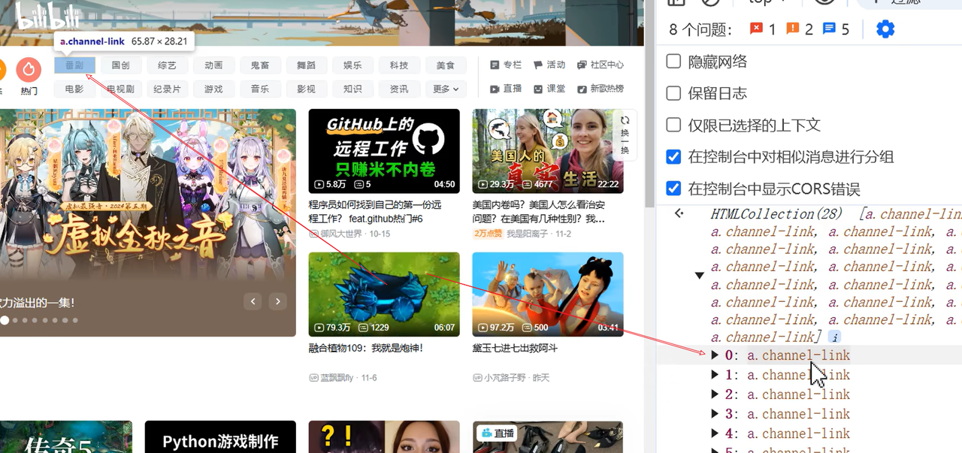Image resolution: width=962 pixels, height=453 pixels.
Task: Open the 更多 category dropdown
Action: pyautogui.click(x=445, y=88)
